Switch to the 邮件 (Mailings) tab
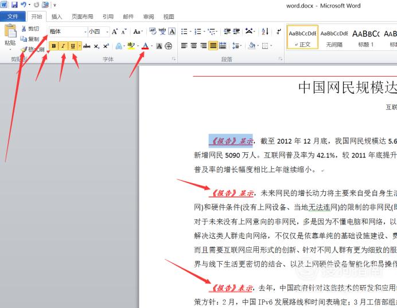397x308 pixels. pyautogui.click(x=129, y=17)
